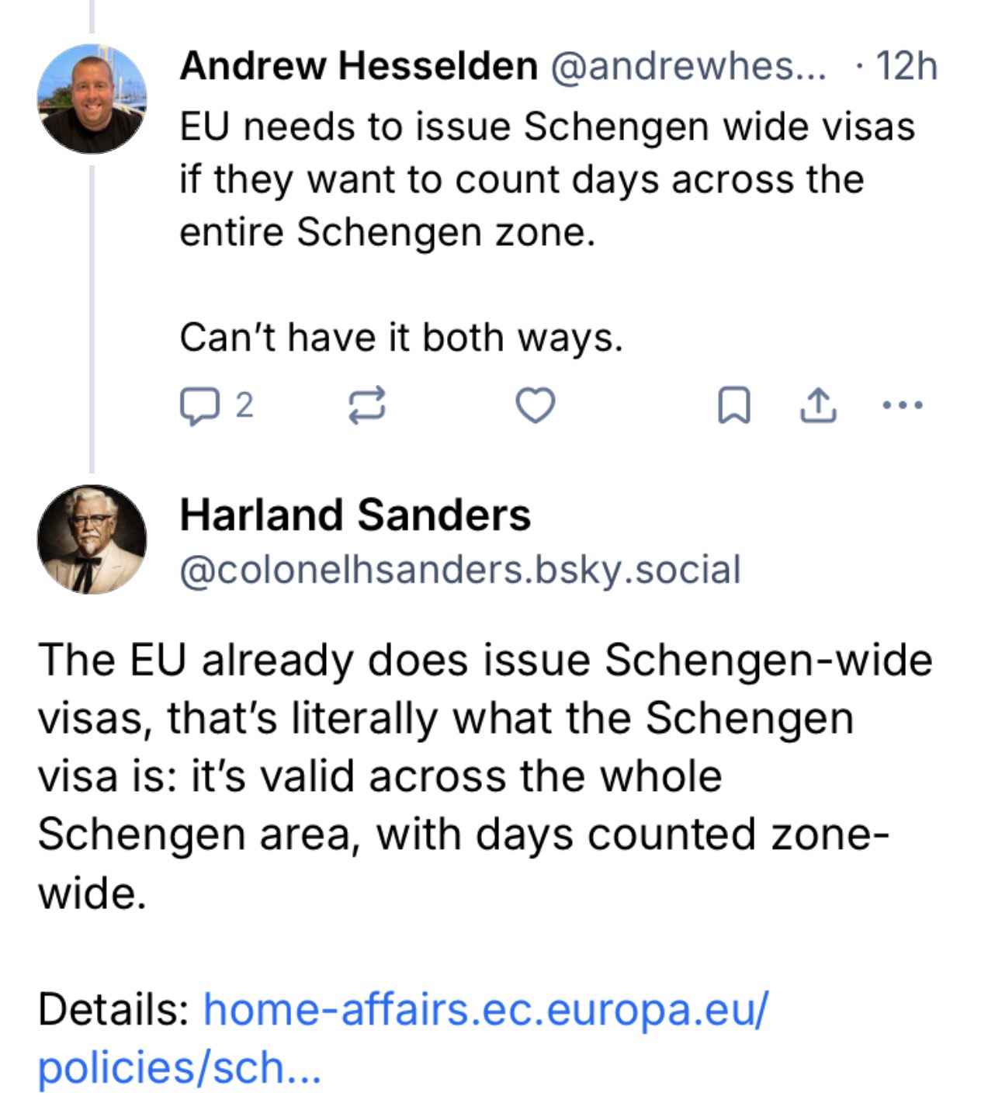Click the reply count number 2
The image size is (981, 1117).
point(244,405)
